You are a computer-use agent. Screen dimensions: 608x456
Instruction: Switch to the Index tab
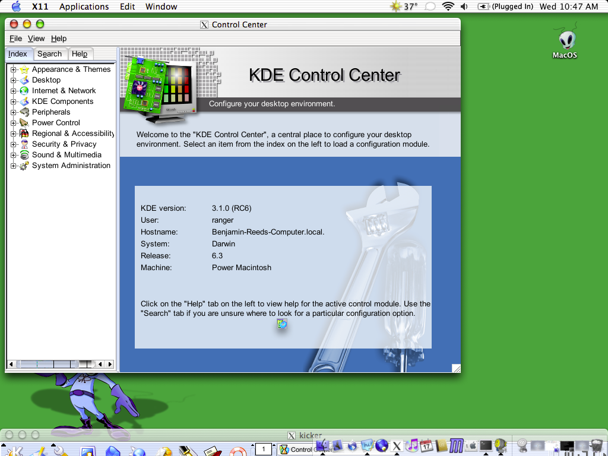(18, 54)
